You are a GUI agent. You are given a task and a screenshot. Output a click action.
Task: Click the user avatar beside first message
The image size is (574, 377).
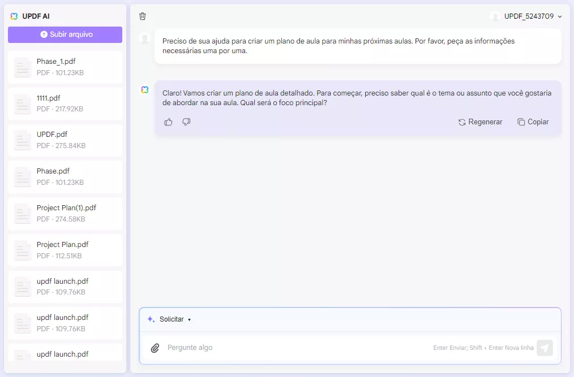coord(145,38)
